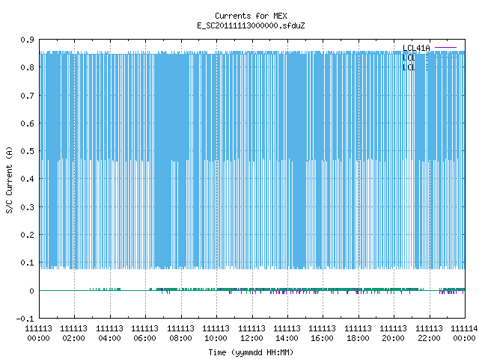Viewport: 479px width, 359px height.
Task: Click the x-axis tick label '111113 04:00'
Action: click(x=110, y=334)
